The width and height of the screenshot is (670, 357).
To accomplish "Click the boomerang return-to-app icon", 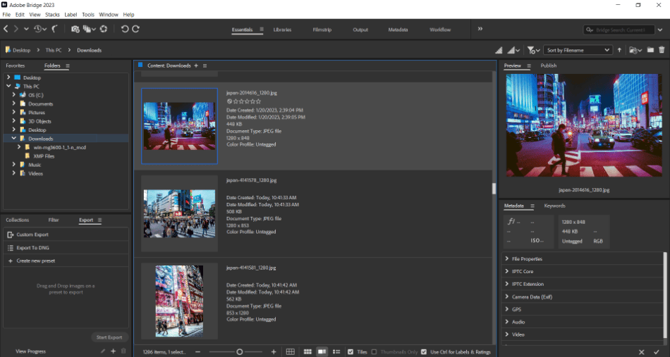I will pos(55,29).
